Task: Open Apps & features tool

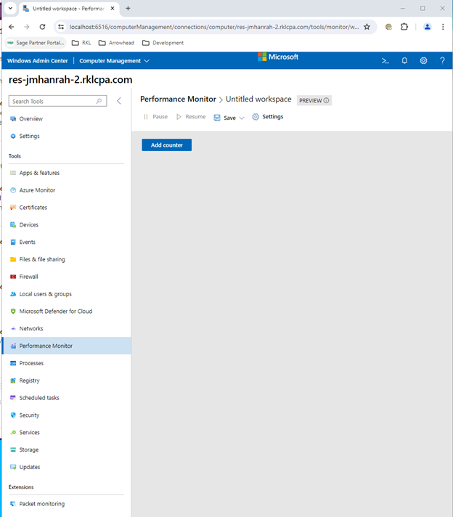Action: click(67, 173)
